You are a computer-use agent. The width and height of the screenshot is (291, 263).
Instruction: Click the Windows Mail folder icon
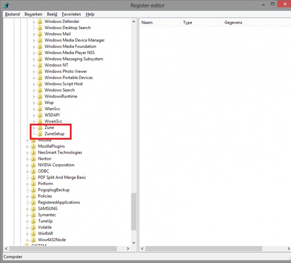coord(40,34)
